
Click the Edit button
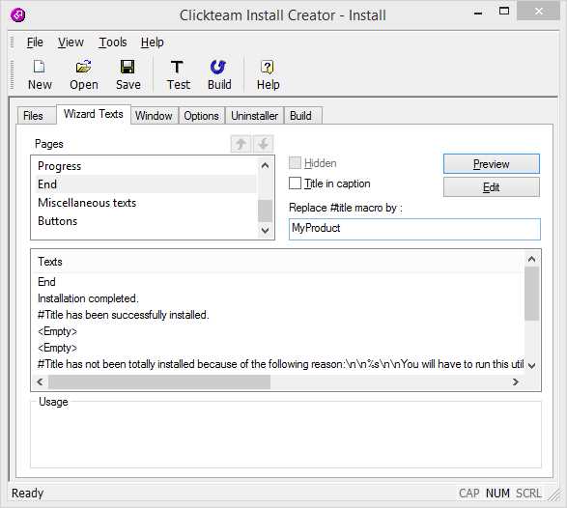492,187
